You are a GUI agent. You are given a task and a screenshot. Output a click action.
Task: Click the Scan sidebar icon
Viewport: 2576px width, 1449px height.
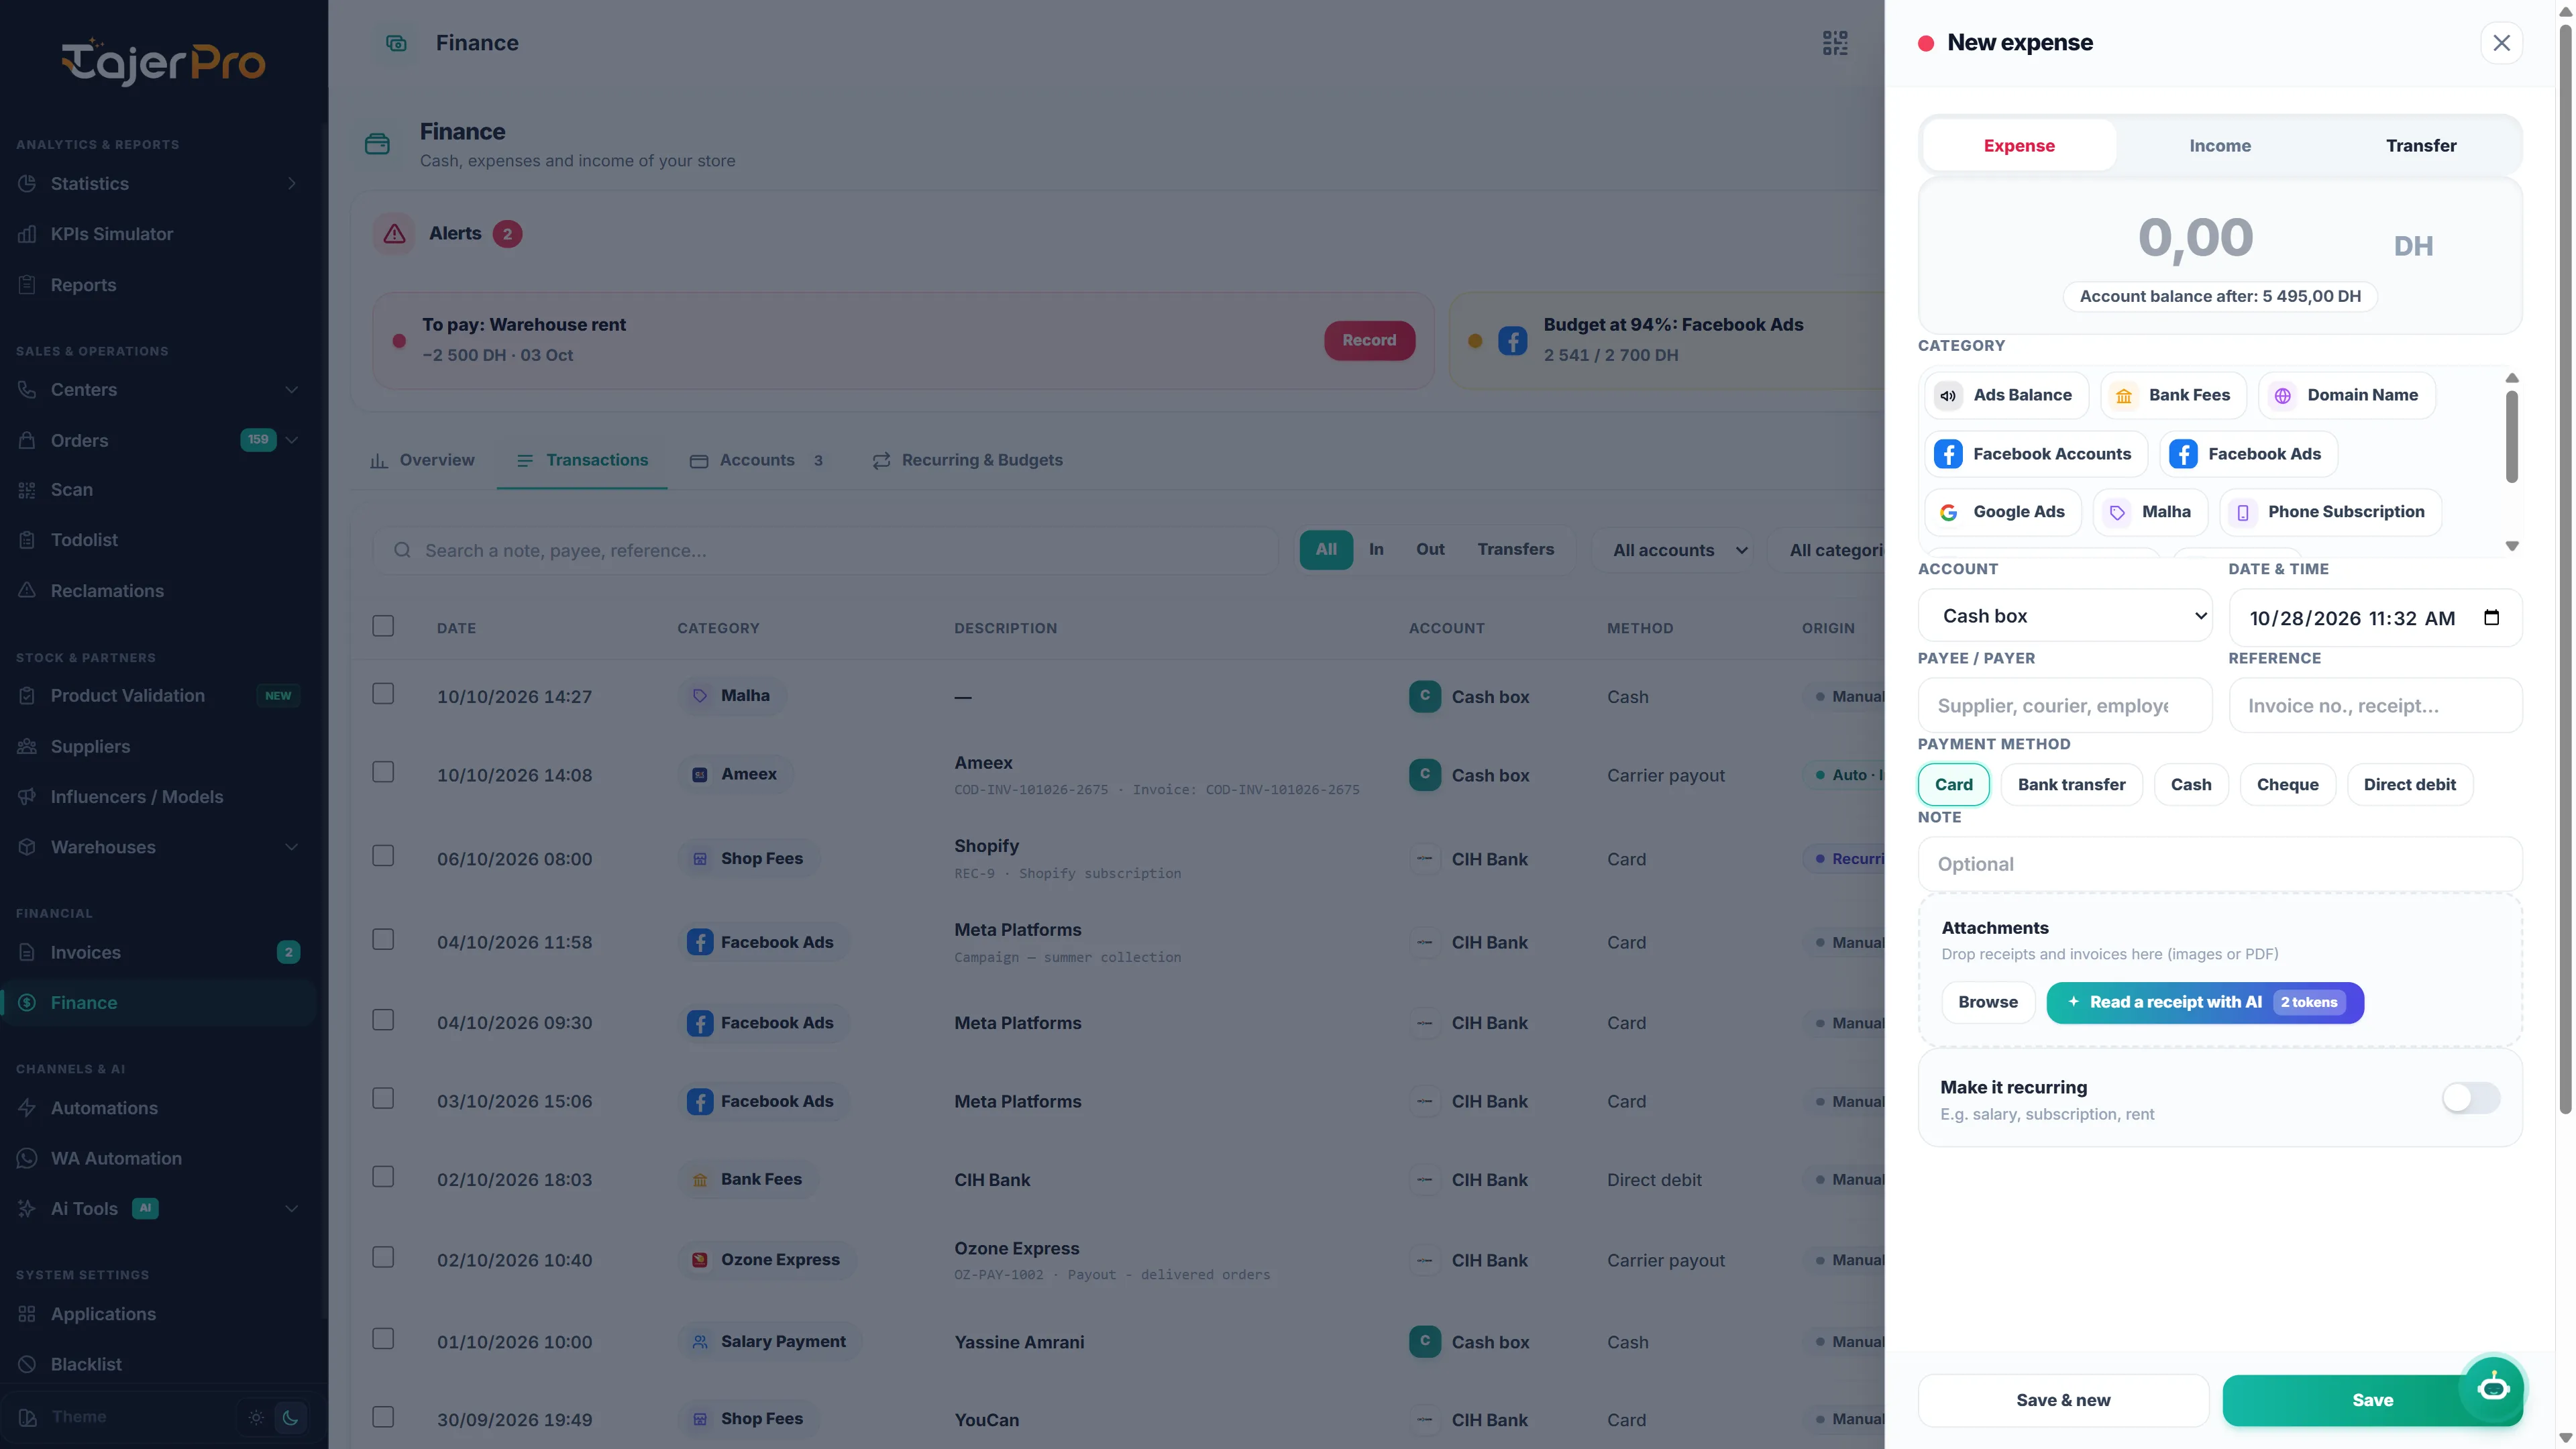(27, 489)
